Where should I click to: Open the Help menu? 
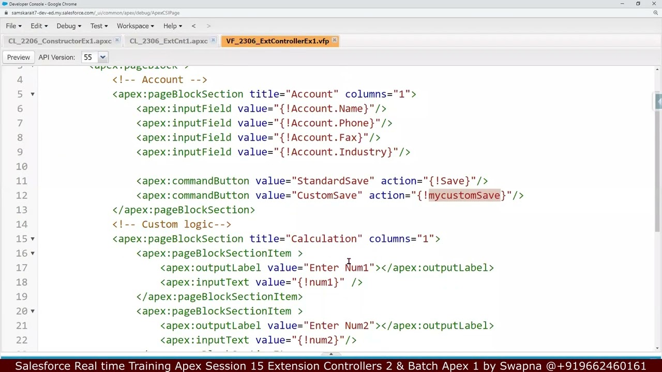point(173,26)
